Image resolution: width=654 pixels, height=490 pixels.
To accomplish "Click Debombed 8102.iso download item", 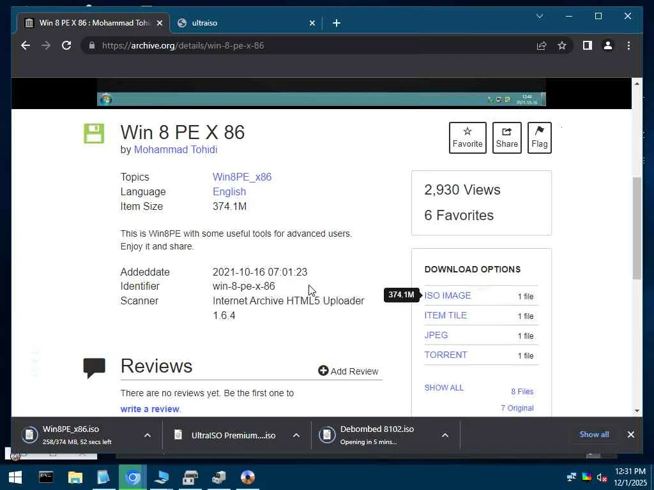I will click(377, 435).
